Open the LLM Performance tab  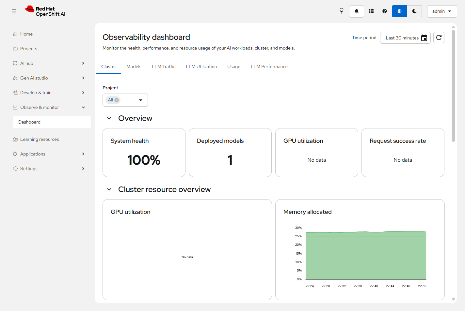(269, 67)
